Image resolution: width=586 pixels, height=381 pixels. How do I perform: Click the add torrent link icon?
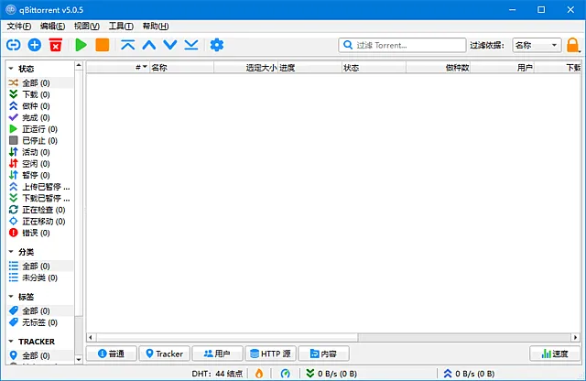pyautogui.click(x=14, y=45)
